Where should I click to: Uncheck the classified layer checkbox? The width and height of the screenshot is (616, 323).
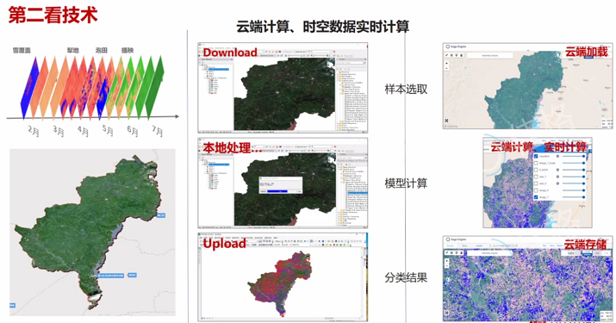[536, 157]
